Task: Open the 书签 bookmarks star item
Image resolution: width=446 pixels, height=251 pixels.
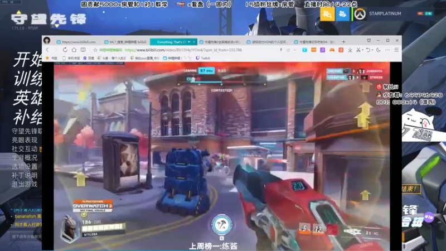Action: [51, 58]
